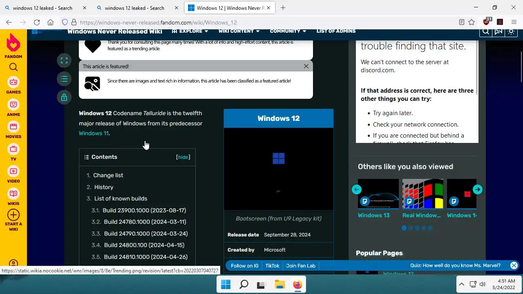The image size is (523, 294).
Task: Open the Ms. Marvel quiz link
Action: click(x=455, y=265)
